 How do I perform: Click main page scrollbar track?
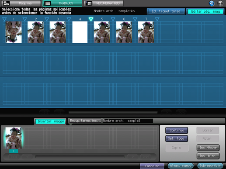point(113,112)
